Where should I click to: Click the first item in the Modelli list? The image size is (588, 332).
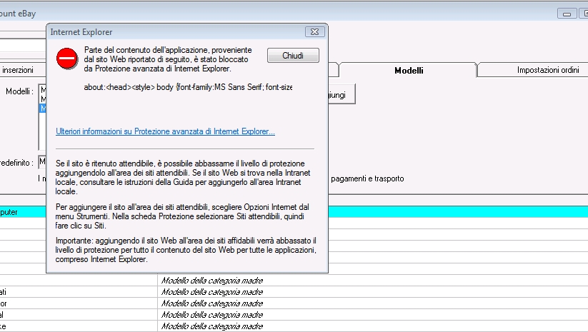tap(43, 90)
